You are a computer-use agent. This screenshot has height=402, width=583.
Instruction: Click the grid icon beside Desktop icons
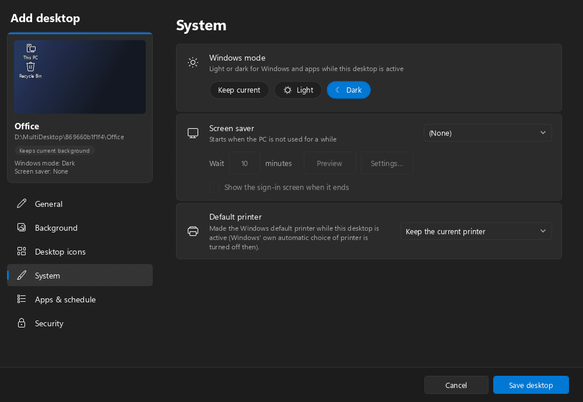pos(22,252)
